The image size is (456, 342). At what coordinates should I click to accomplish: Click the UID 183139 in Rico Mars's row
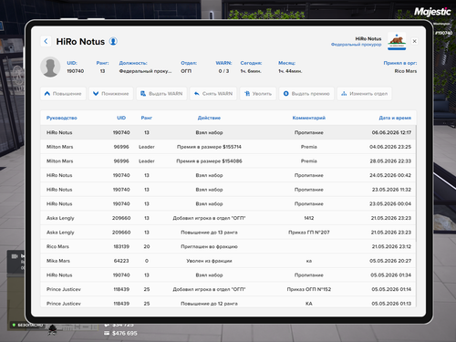pos(121,246)
